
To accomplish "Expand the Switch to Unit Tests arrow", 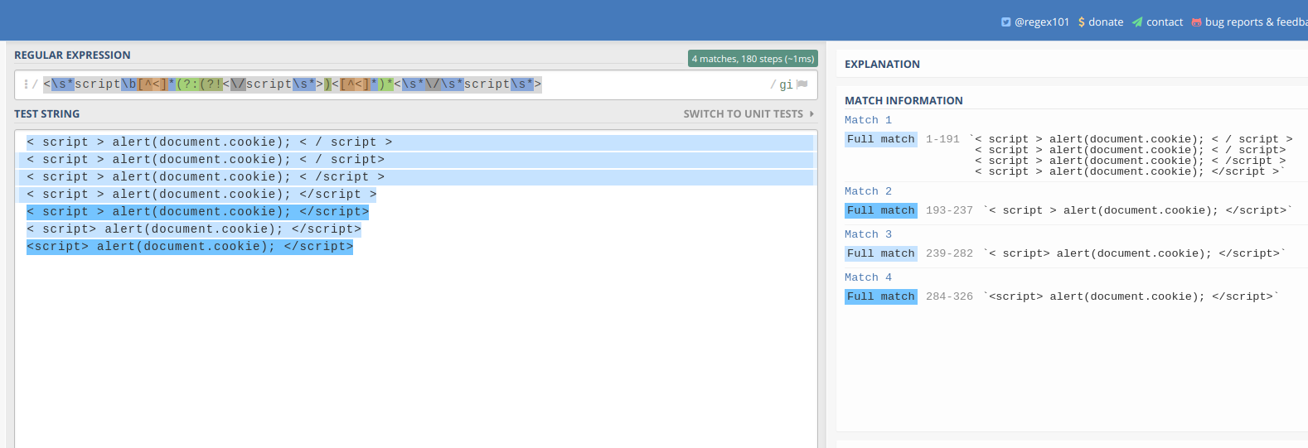I will pyautogui.click(x=811, y=114).
